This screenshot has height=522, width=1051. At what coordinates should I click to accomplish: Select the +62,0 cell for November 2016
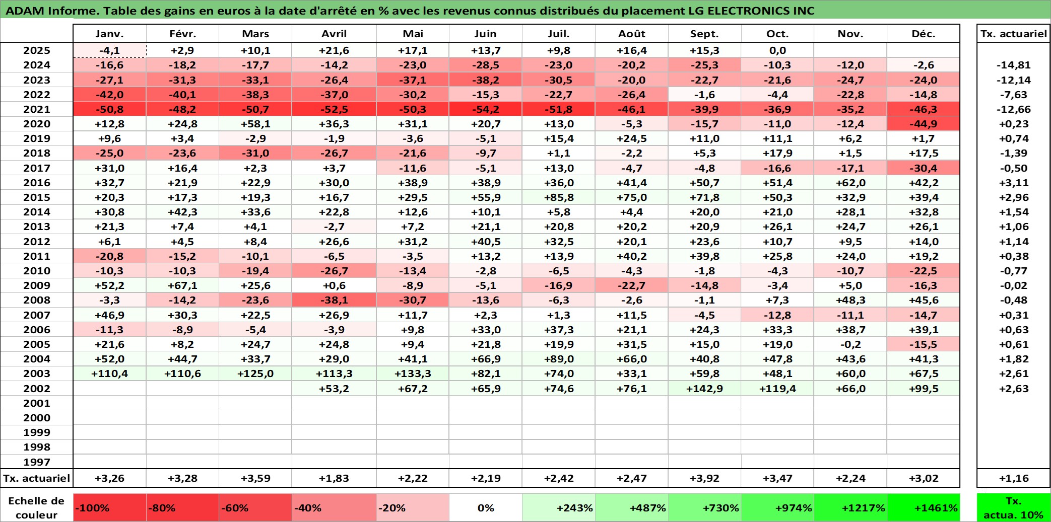point(850,183)
